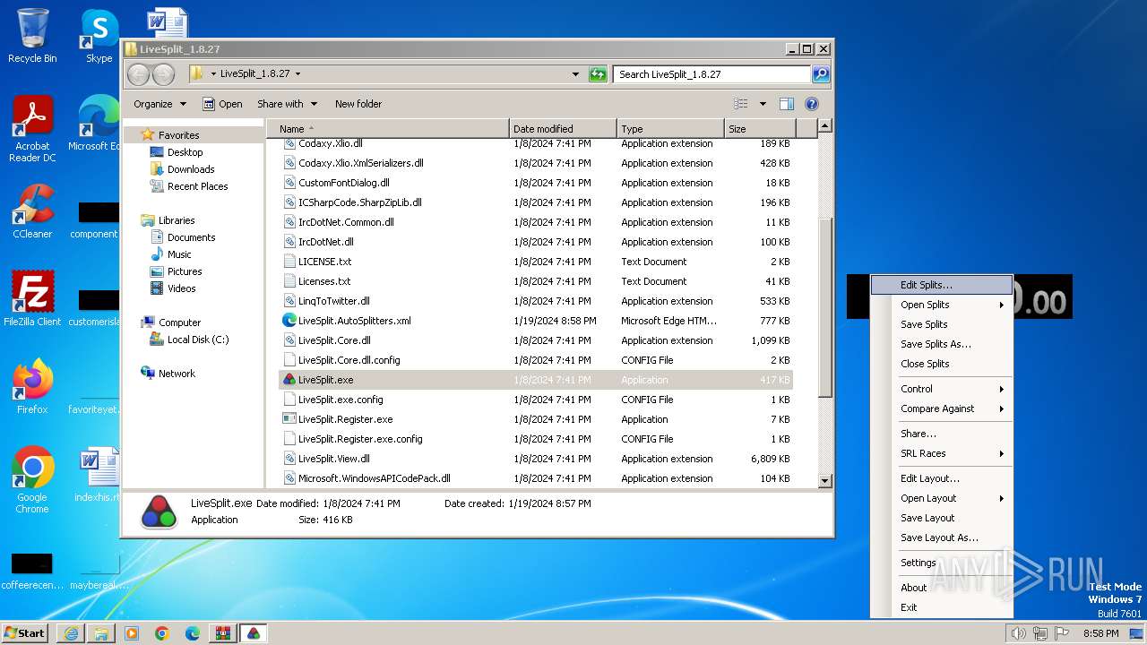This screenshot has height=645, width=1147.
Task: Sort files by the Type column
Action: 670,129
